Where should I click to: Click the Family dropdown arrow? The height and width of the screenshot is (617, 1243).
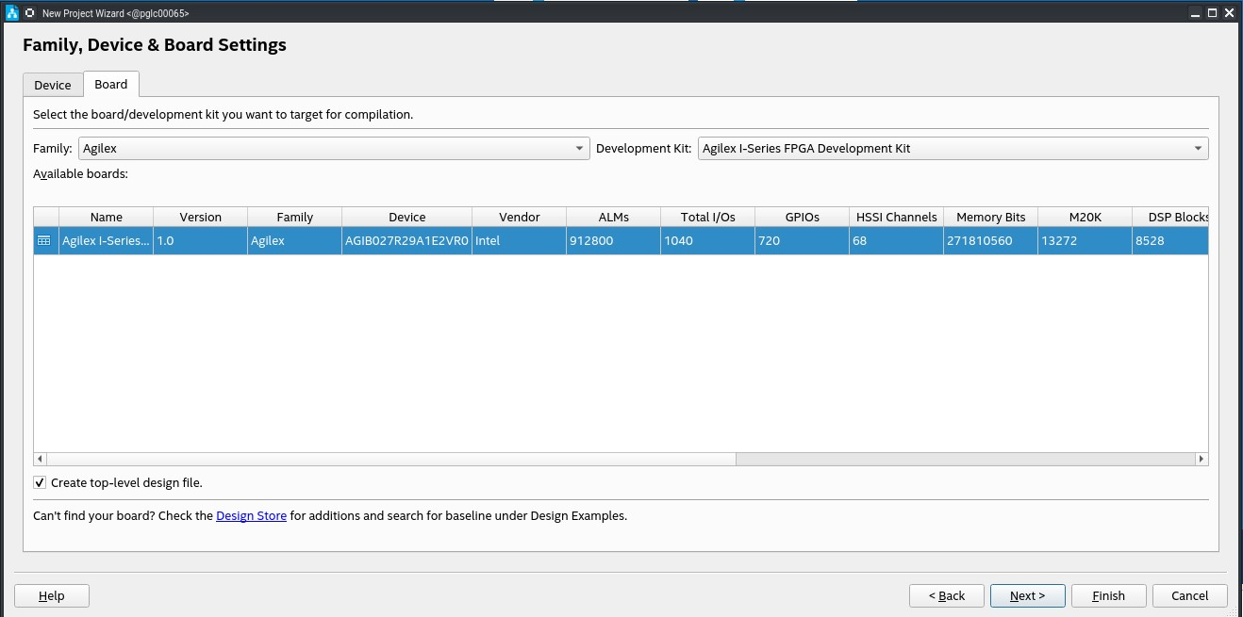click(x=579, y=148)
